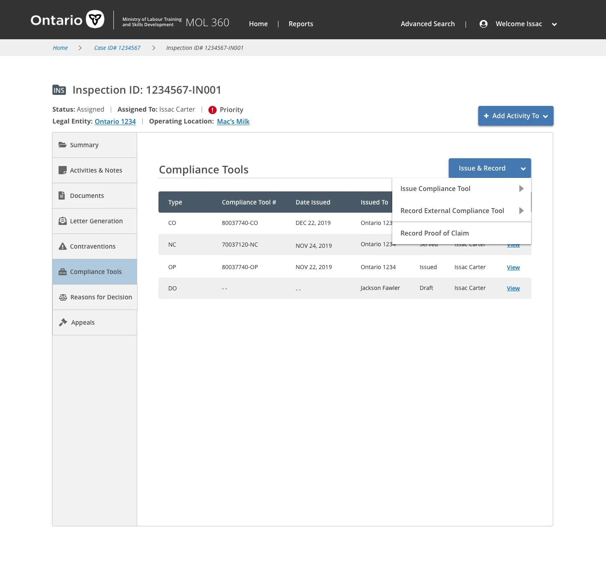Viewport: 606px width, 575px height.
Task: Go to Advanced Search
Action: click(x=428, y=24)
